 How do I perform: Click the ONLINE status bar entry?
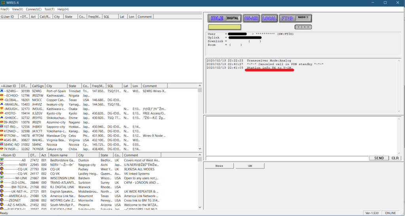(390, 213)
